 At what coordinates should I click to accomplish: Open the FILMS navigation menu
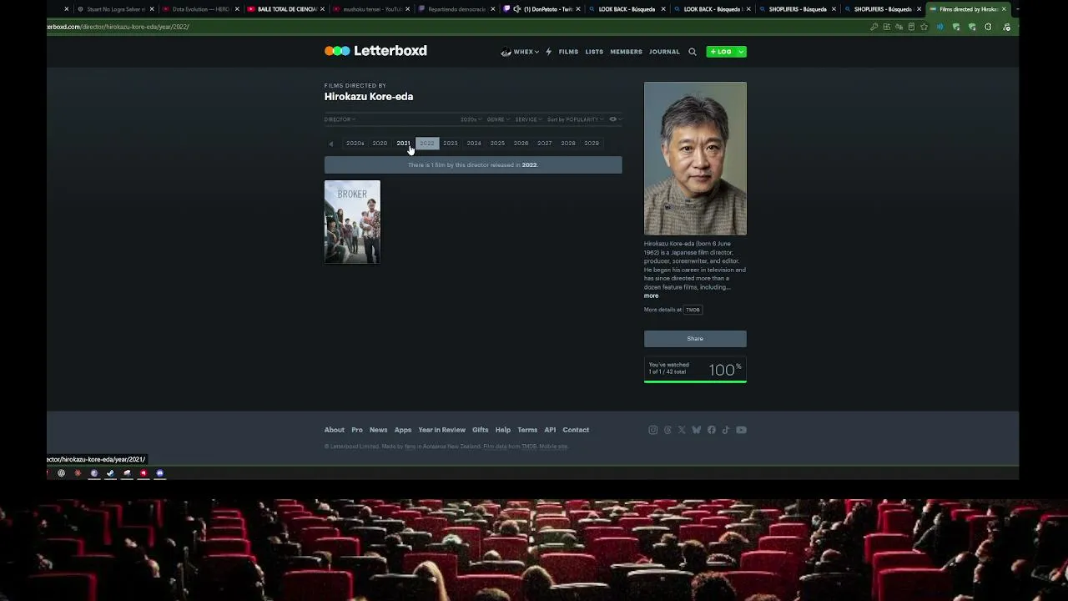(568, 52)
